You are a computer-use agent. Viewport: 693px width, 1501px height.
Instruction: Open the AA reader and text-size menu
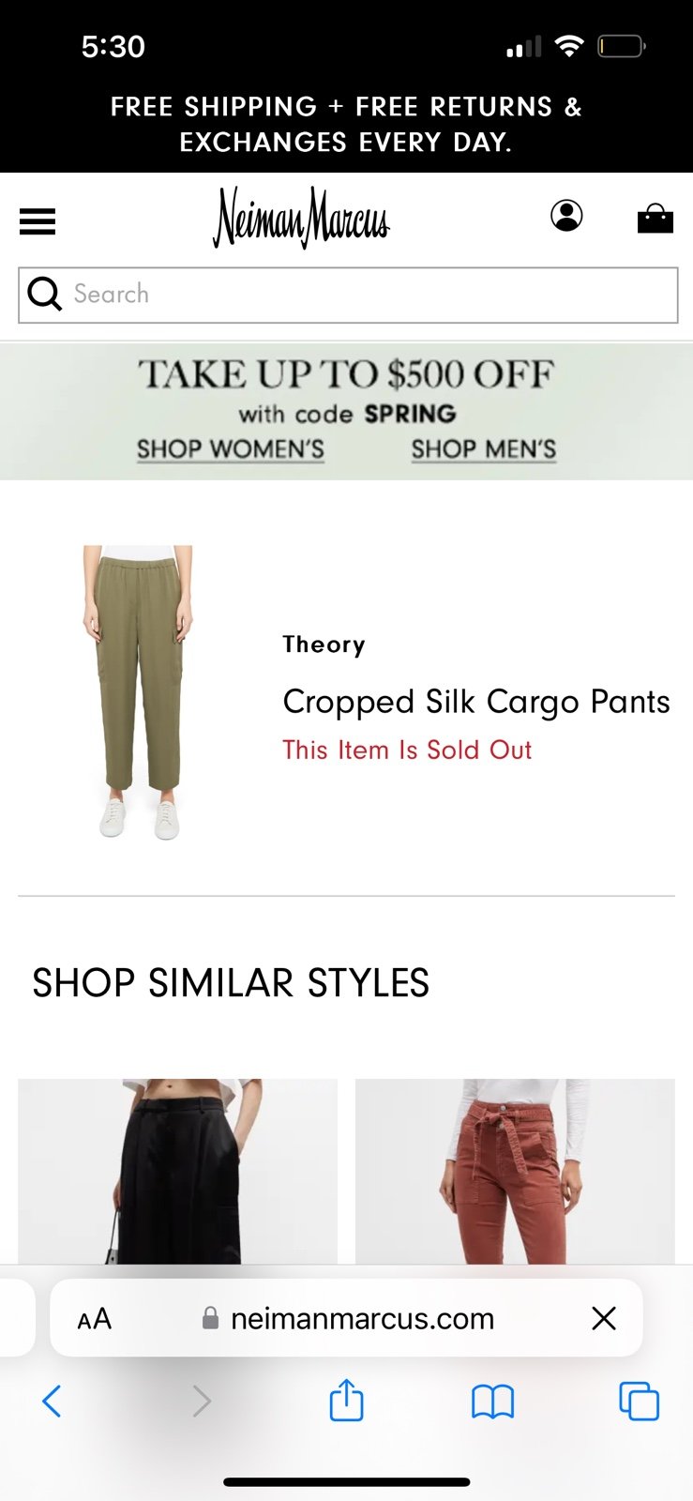94,1319
